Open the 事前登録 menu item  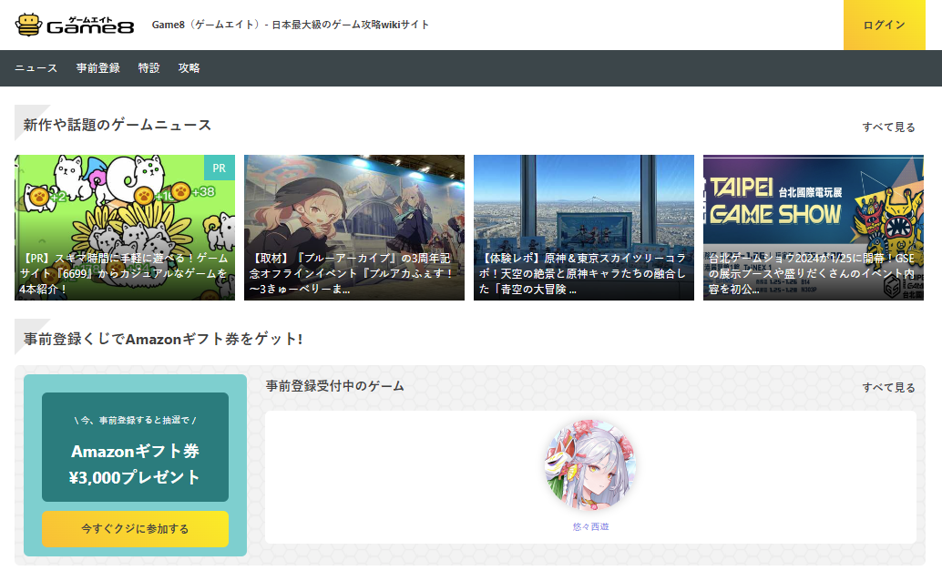pyautogui.click(x=97, y=68)
